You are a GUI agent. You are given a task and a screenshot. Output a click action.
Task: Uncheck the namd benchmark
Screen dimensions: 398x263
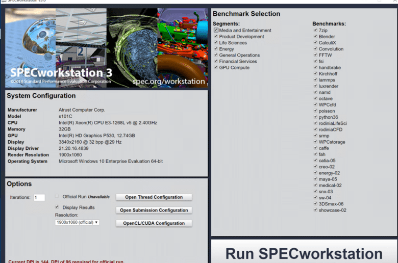(x=315, y=92)
